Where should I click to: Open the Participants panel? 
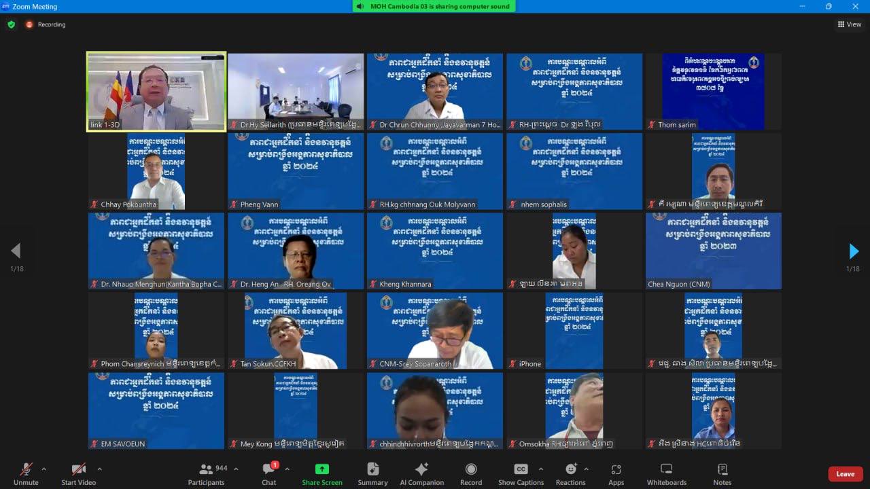point(206,473)
